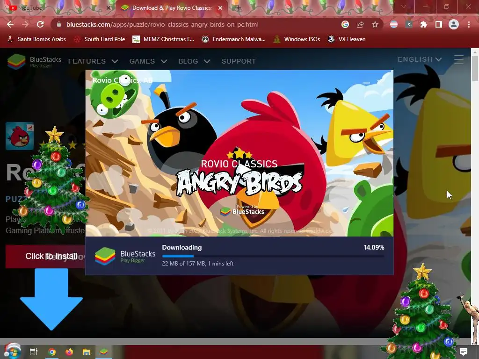Screen dimensions: 479x359
Task: Open File Explorer from the taskbar
Action: [87, 352]
